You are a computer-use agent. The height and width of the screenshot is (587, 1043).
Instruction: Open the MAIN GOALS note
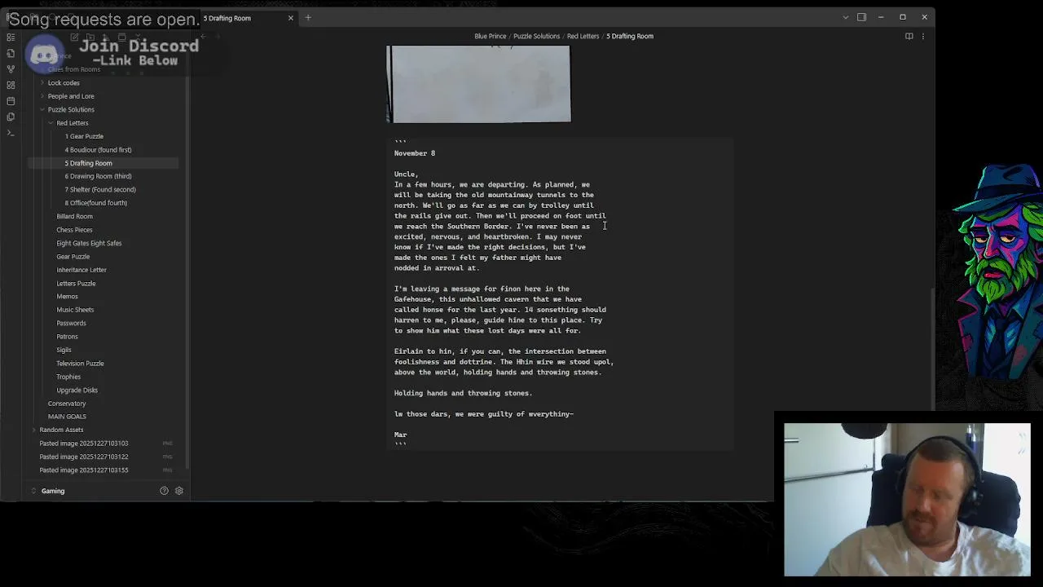pyautogui.click(x=67, y=417)
